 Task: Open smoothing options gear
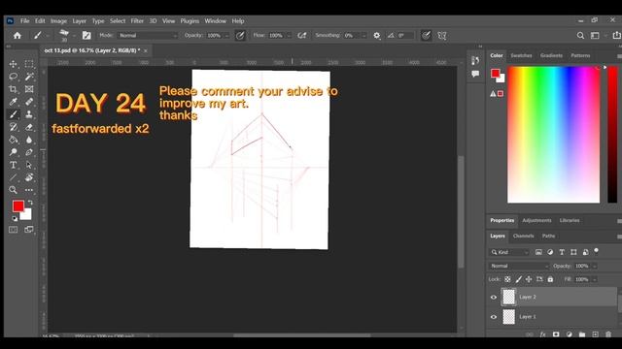(x=376, y=36)
